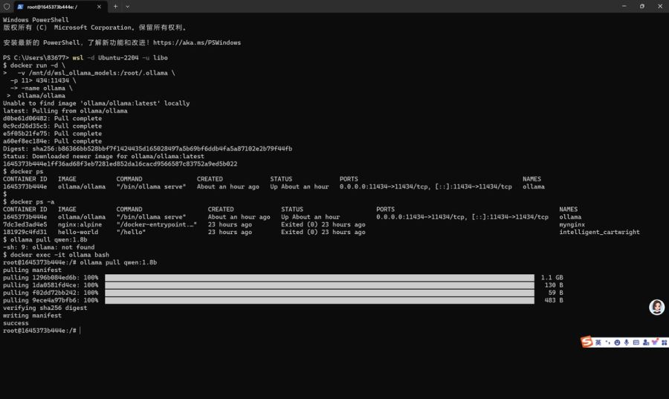The image size is (669, 399).
Task: Click the 483 B pull progress bar
Action: click(320, 300)
